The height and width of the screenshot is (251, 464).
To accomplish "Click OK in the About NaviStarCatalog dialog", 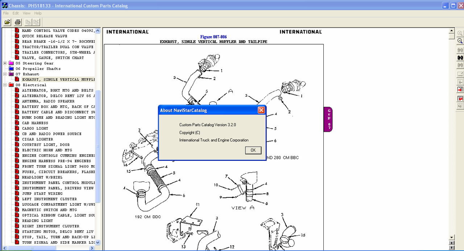I will pyautogui.click(x=253, y=150).
